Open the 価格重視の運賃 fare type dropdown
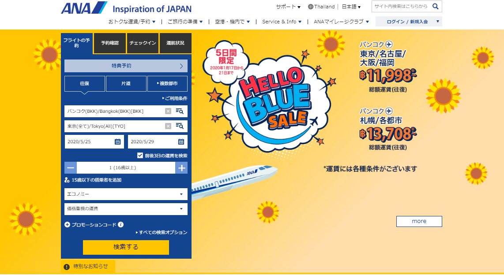 [126, 209]
